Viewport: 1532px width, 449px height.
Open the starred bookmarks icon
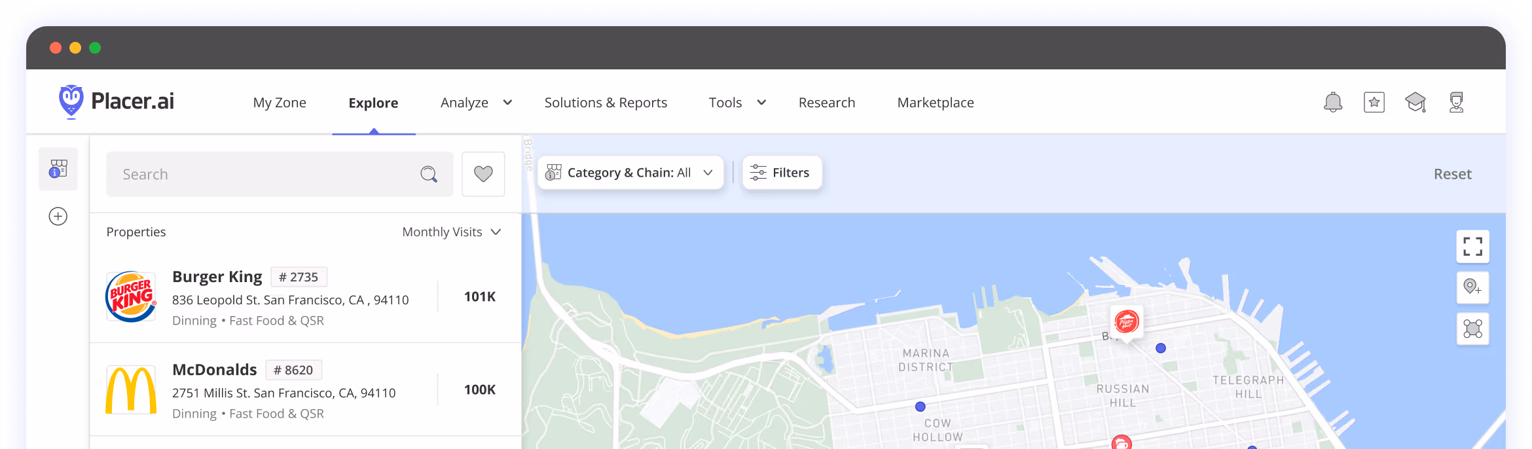[x=1374, y=102]
